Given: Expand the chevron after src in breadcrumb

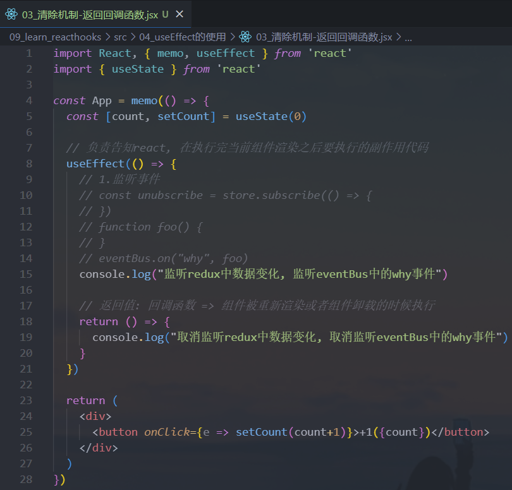Looking at the screenshot, I should tap(133, 37).
